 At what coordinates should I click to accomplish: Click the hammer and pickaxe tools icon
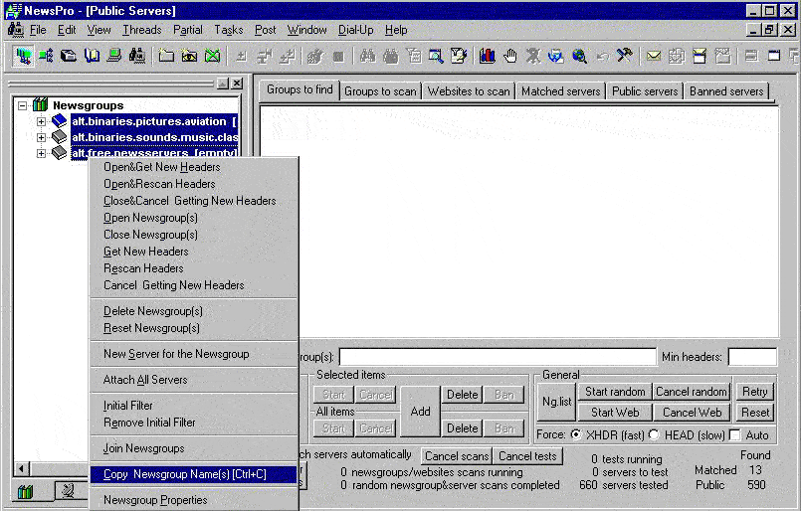[x=625, y=56]
